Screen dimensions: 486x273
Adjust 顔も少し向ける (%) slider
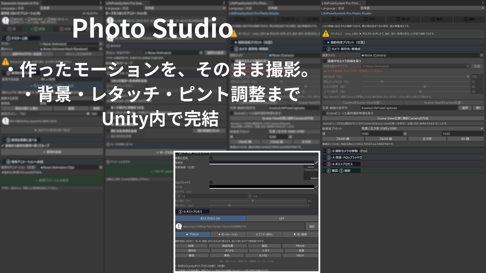[415, 82]
